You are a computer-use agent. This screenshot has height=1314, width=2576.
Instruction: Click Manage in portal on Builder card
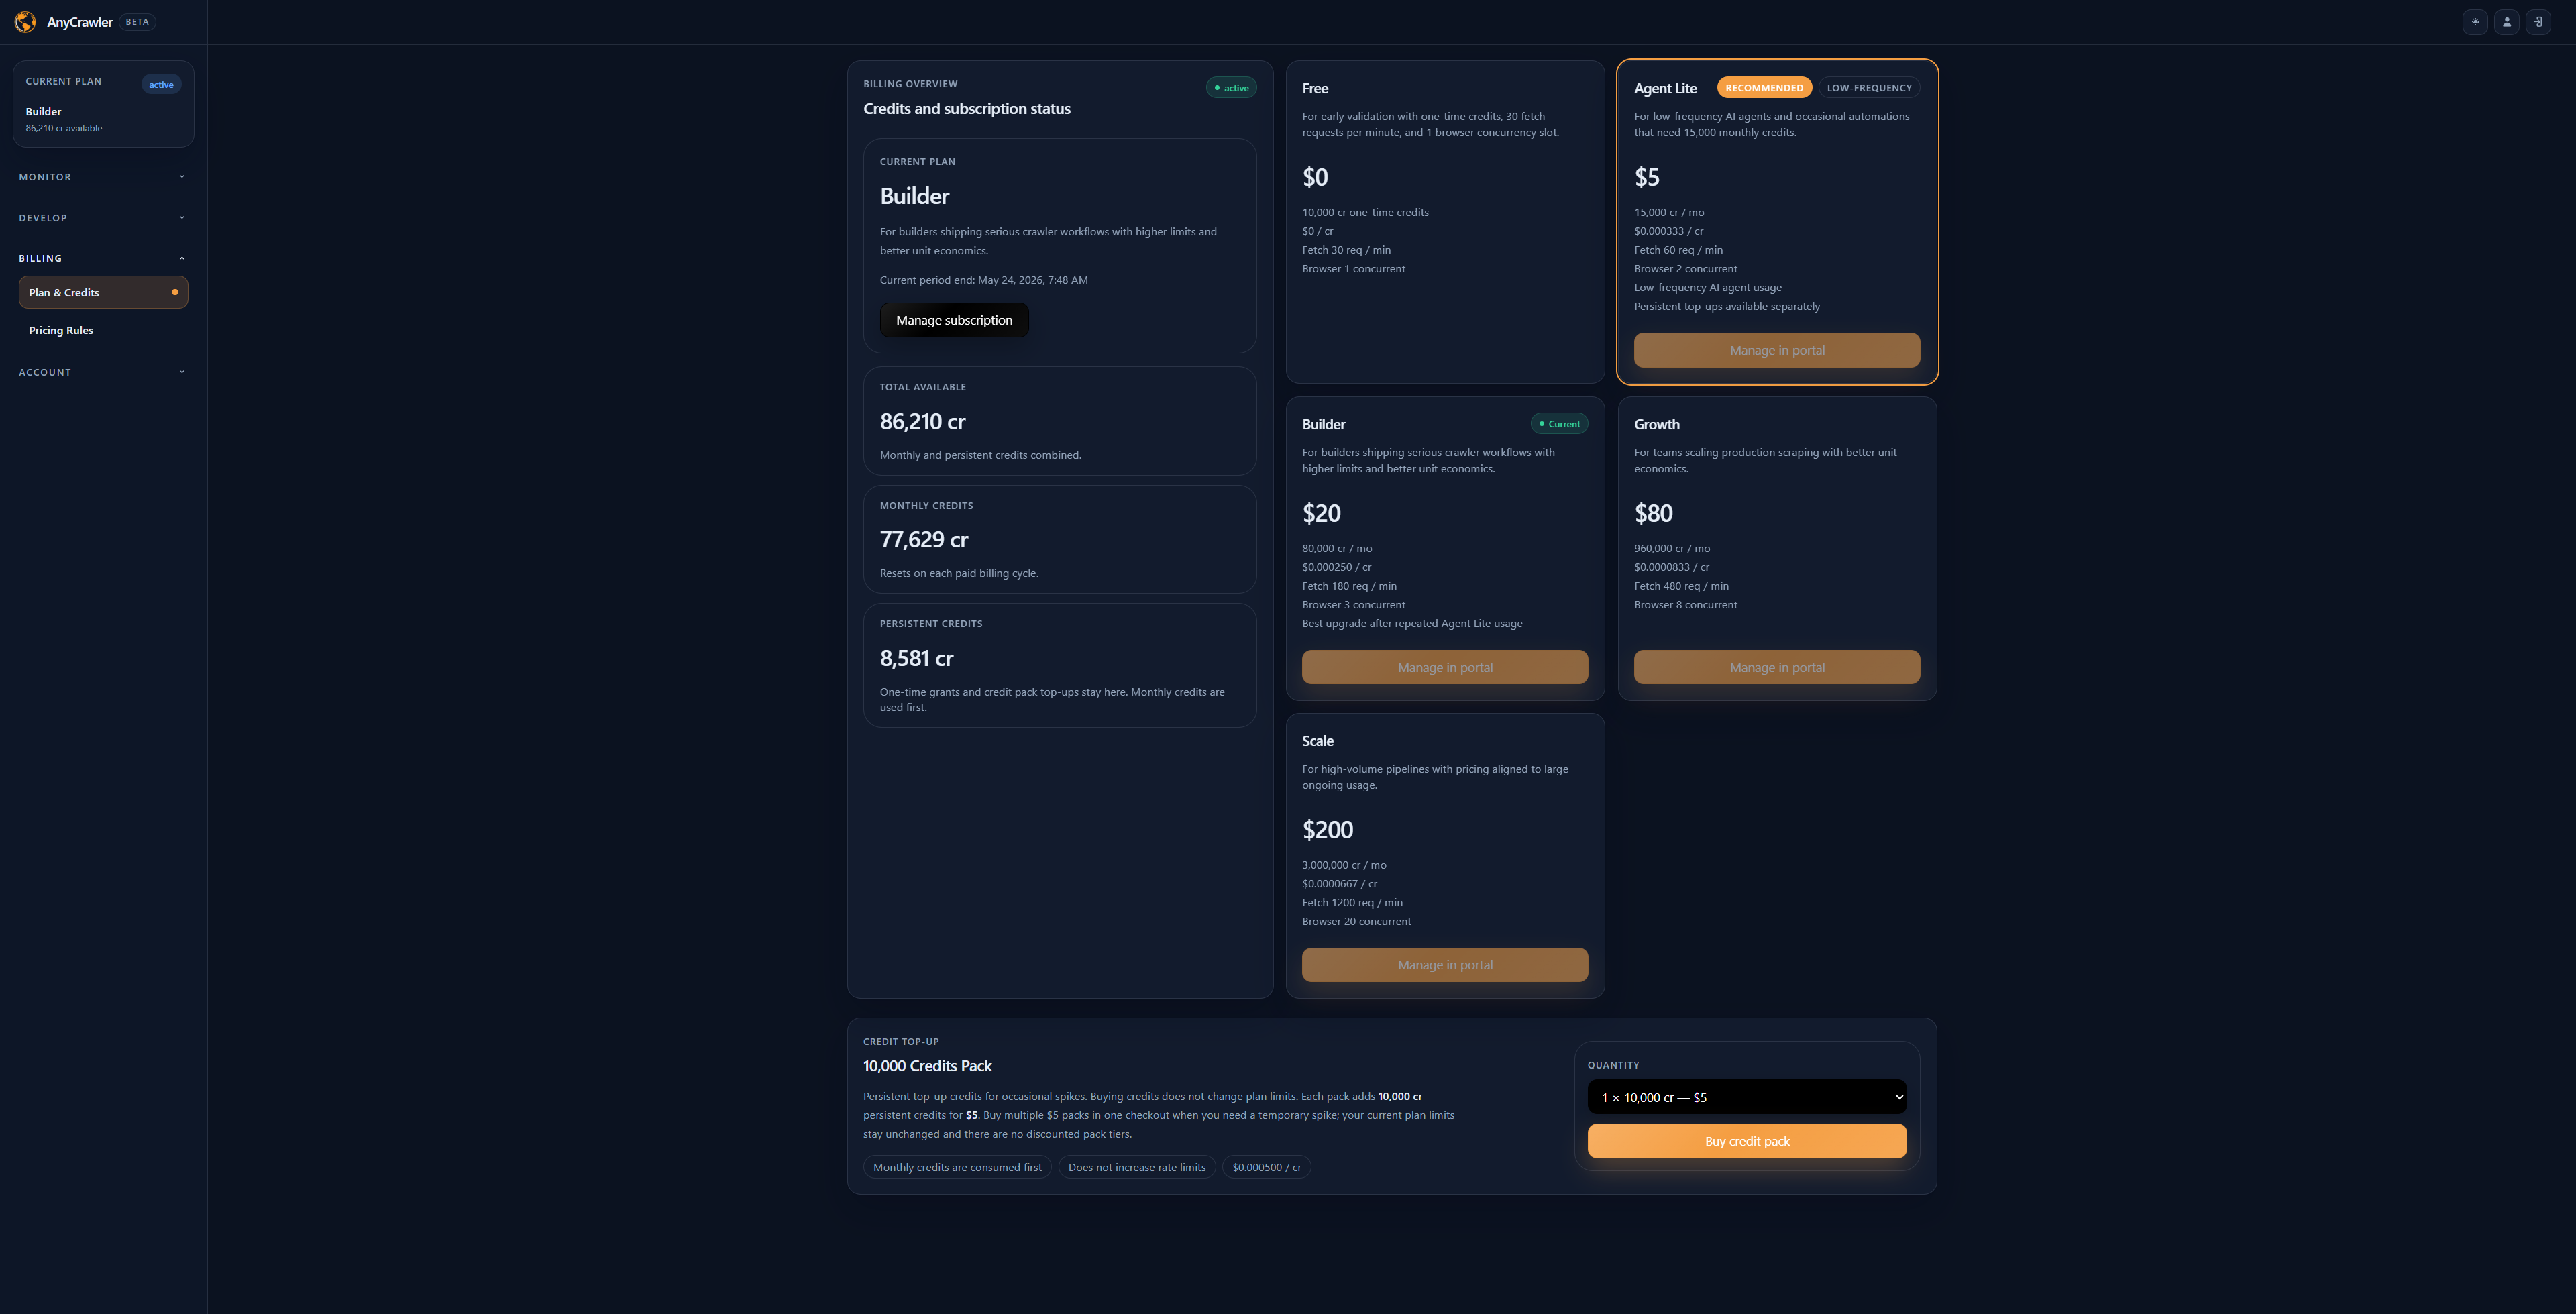1444,667
